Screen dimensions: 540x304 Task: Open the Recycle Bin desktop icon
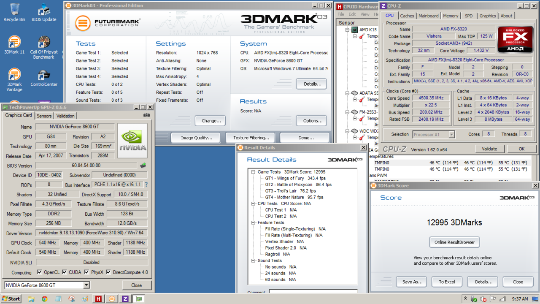coord(14,12)
